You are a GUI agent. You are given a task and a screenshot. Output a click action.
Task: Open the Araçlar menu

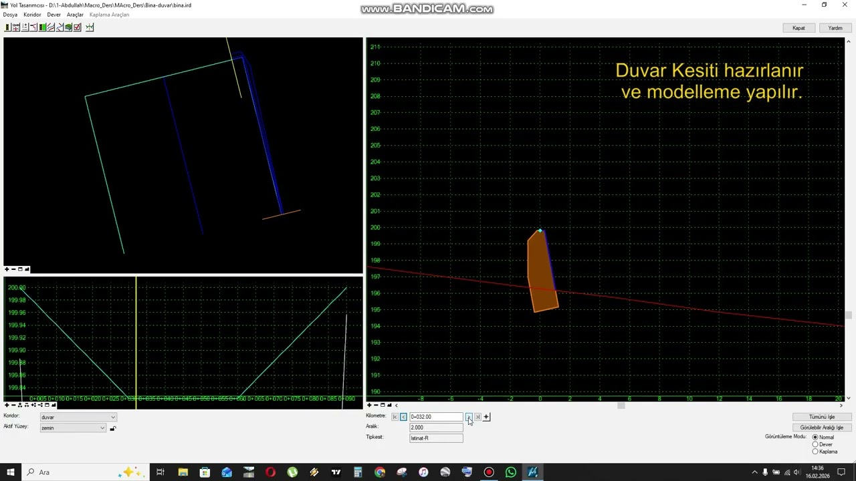75,15
